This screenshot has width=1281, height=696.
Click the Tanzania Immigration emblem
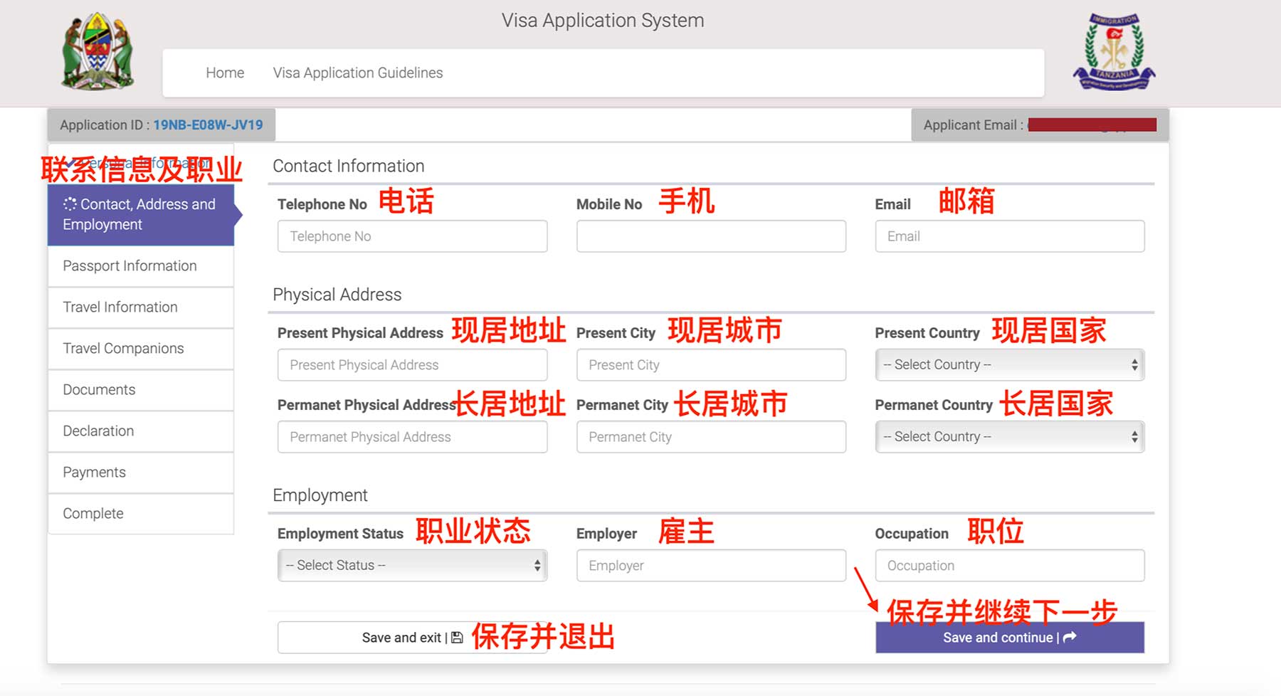1114,51
